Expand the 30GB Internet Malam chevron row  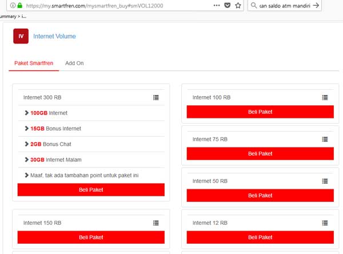tap(91, 160)
